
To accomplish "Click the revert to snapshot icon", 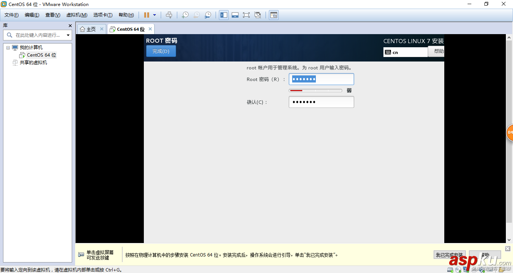I will tap(196, 15).
